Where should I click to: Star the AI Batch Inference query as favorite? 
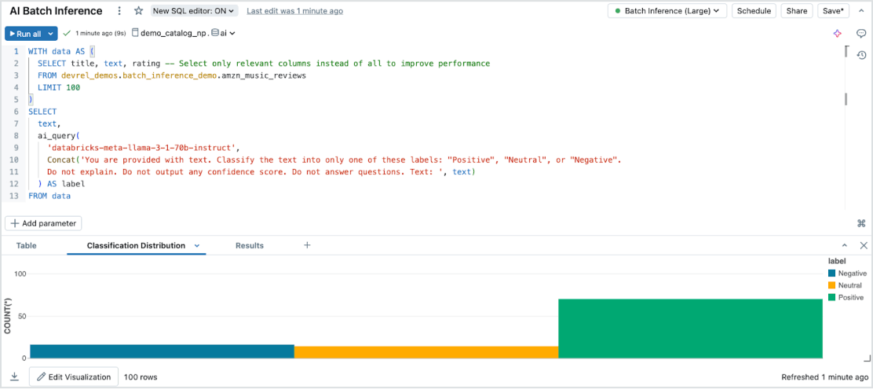[x=139, y=11]
